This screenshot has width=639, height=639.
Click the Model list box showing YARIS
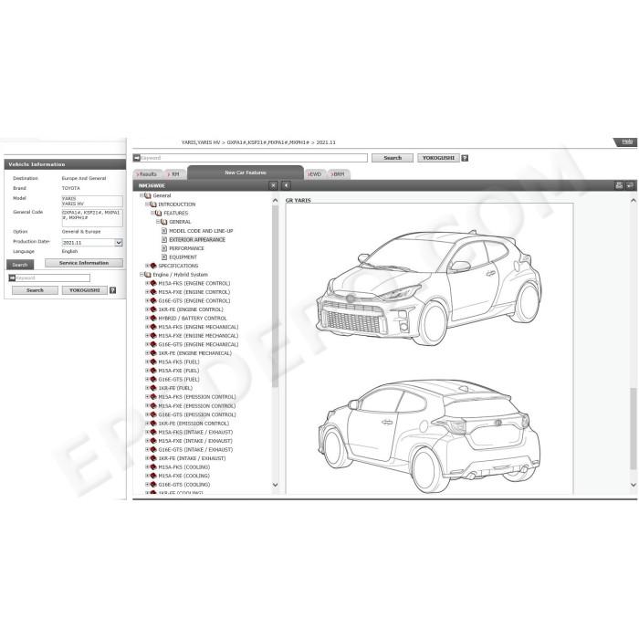(x=92, y=201)
